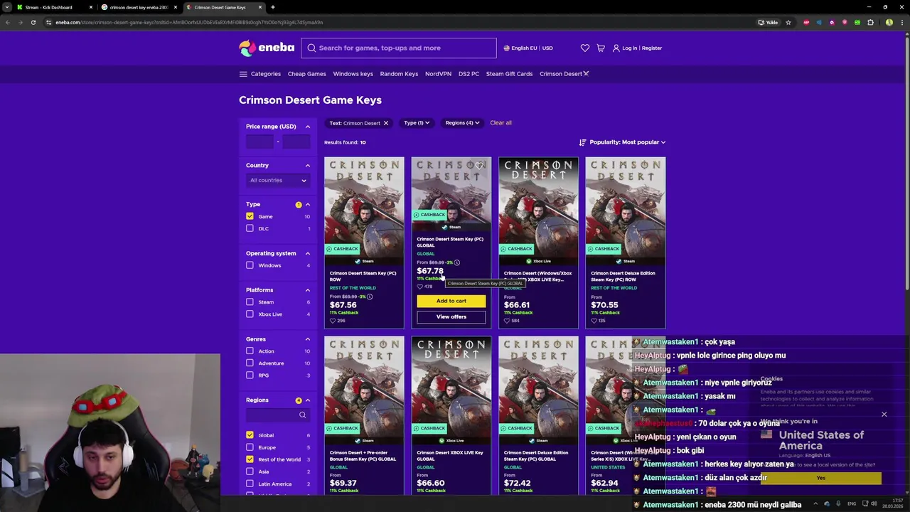Open a new browser tab with plus icon
The height and width of the screenshot is (512, 910).
point(273,7)
